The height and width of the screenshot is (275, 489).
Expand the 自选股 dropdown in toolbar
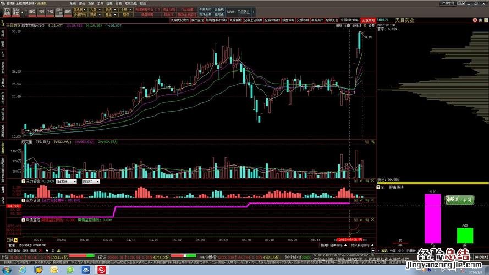[80, 10]
